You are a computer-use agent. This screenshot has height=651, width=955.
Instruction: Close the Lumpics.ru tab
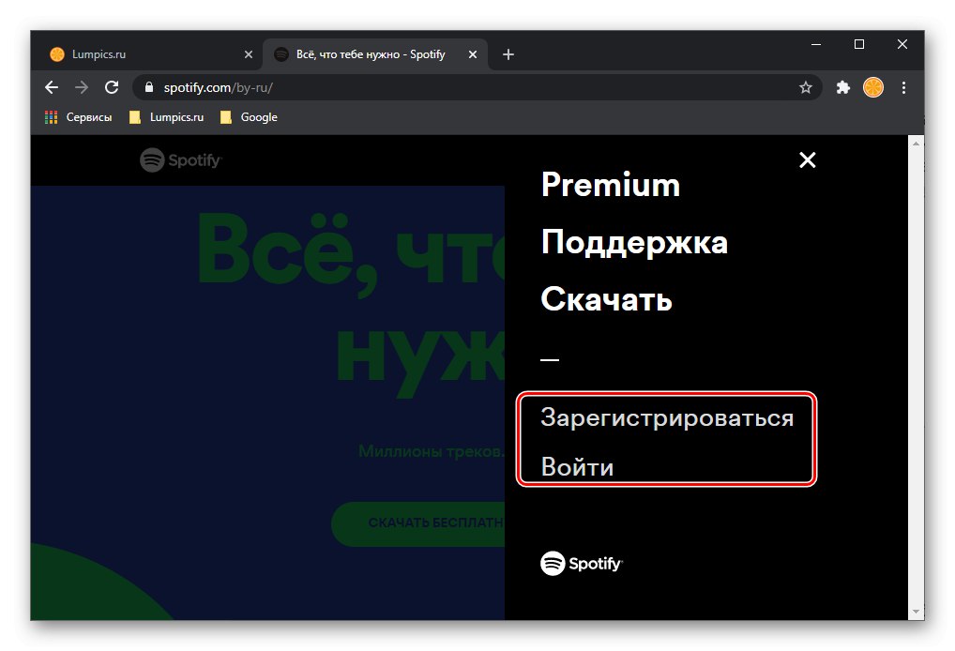[x=249, y=54]
